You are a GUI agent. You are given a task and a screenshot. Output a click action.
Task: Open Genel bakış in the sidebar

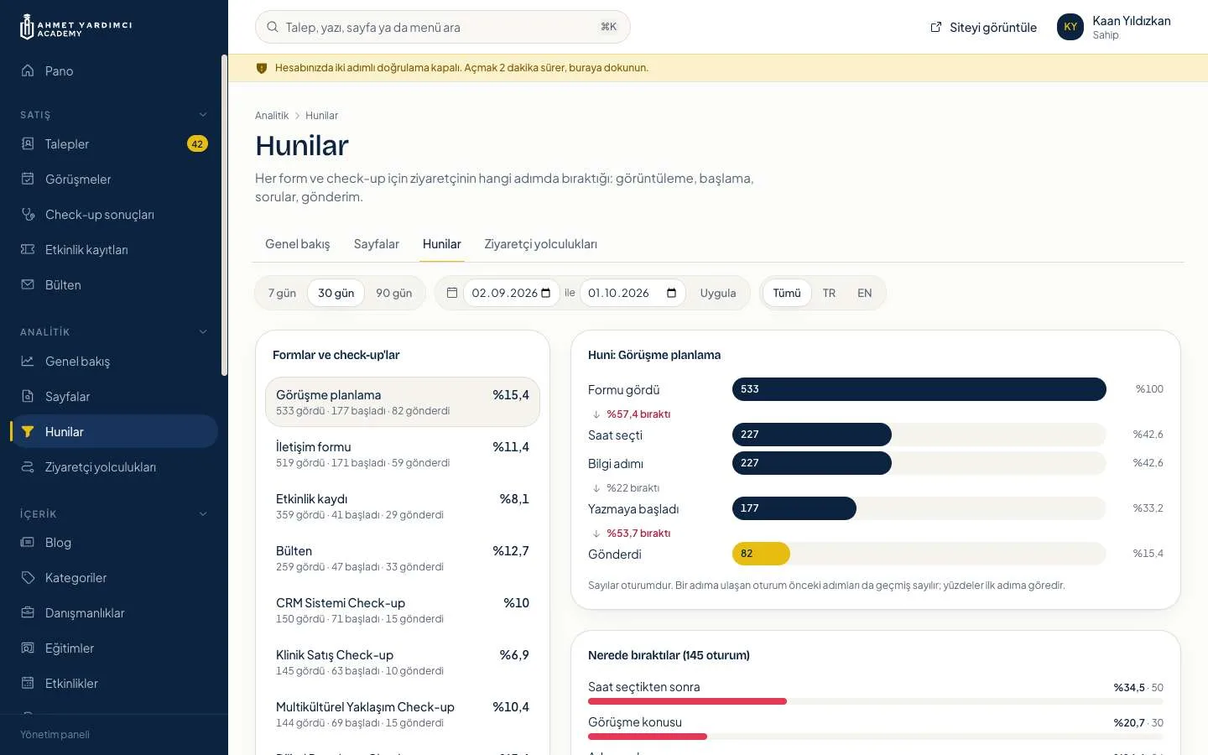[114, 362]
